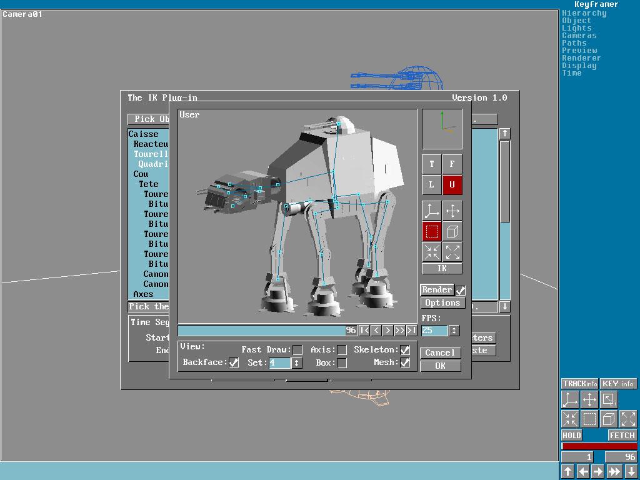This screenshot has width=640, height=480.
Task: Click the dotted region icon in Keyframer panel
Action: tap(589, 419)
